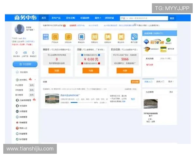Click the blue feed-style create icon
196x157 pixels.
tap(134, 37)
